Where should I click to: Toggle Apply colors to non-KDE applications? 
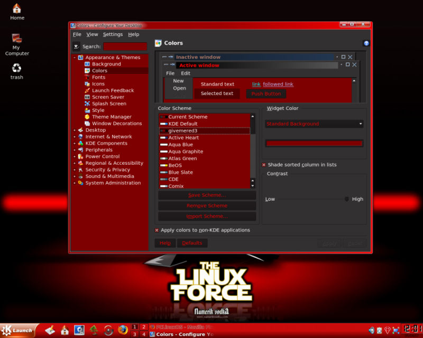[x=157, y=230]
